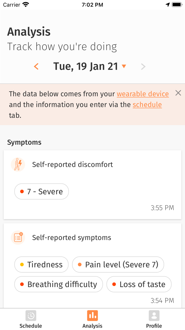185x330 pixels.
Task: Follow the schedule link in banner
Action: coord(147,105)
